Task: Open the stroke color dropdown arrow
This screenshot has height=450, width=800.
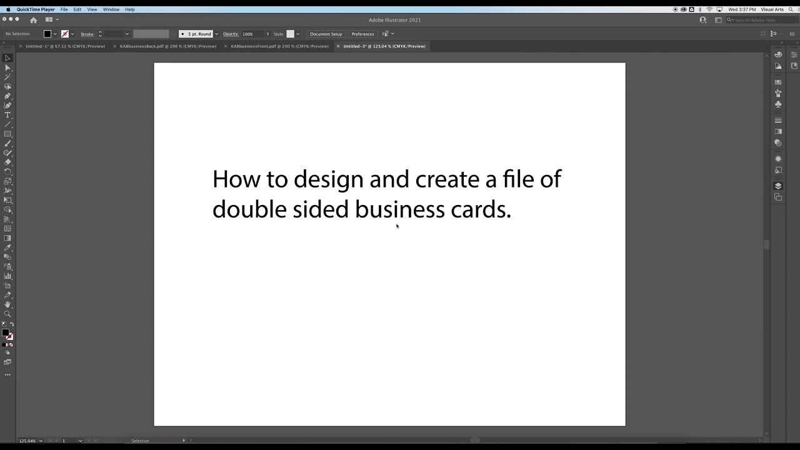Action: pos(72,34)
